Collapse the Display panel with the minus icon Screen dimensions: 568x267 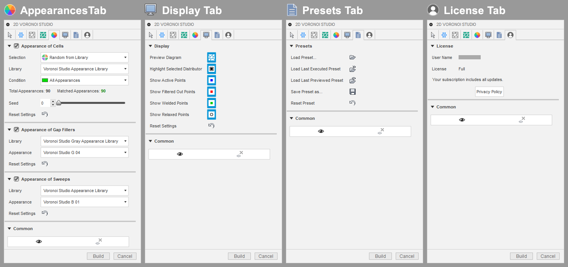[x=149, y=24]
